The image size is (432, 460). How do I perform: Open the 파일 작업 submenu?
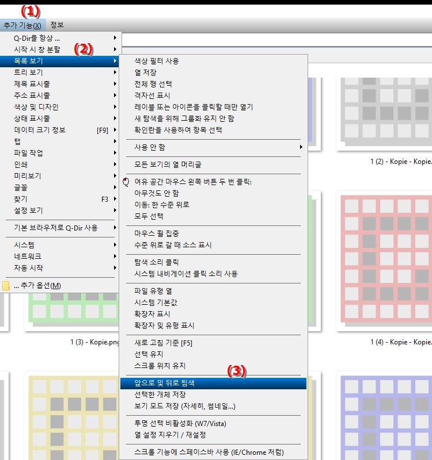[x=60, y=153]
